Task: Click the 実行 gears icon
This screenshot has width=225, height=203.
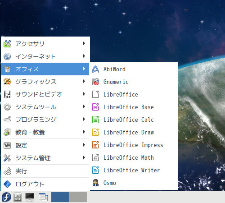Action: [7, 171]
